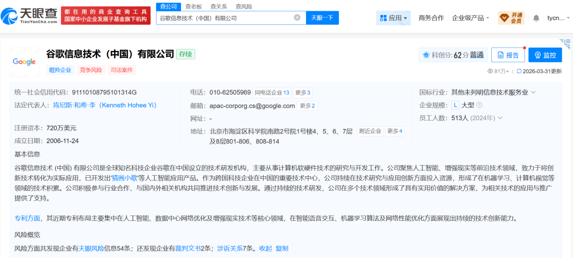The image size is (573, 258).
Task: Click phone number 010-62505969
Action: pyautogui.click(x=230, y=92)
